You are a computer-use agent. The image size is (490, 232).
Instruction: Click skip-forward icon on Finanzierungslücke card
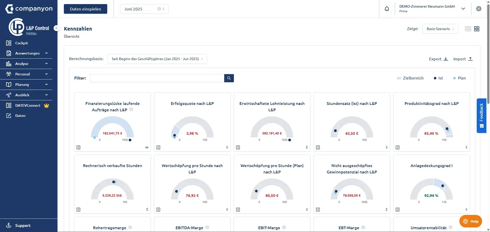point(147,147)
